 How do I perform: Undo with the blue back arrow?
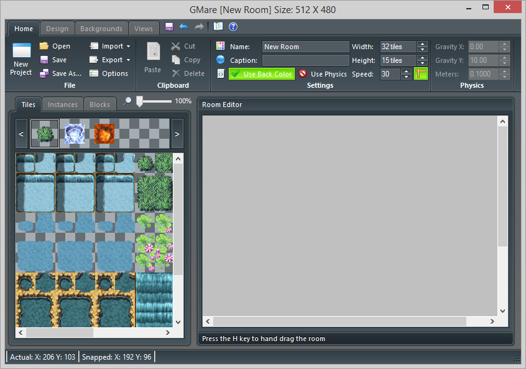[184, 27]
